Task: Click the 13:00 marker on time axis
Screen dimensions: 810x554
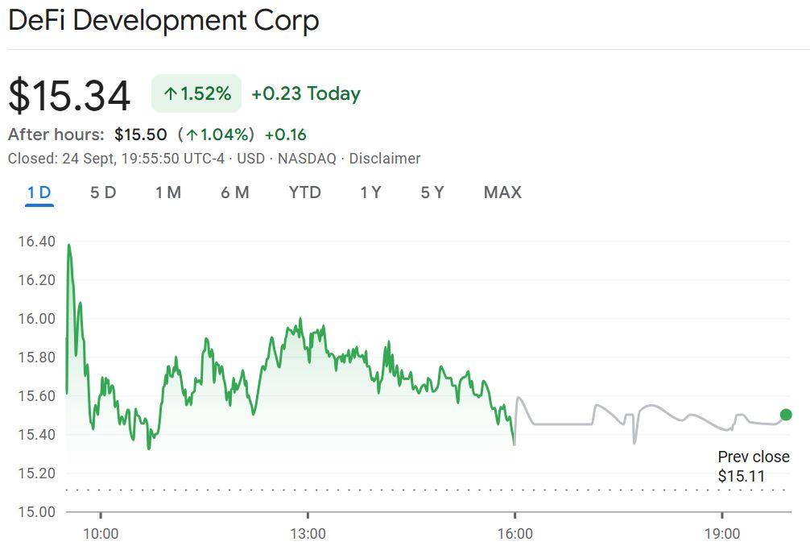Action: pyautogui.click(x=308, y=534)
